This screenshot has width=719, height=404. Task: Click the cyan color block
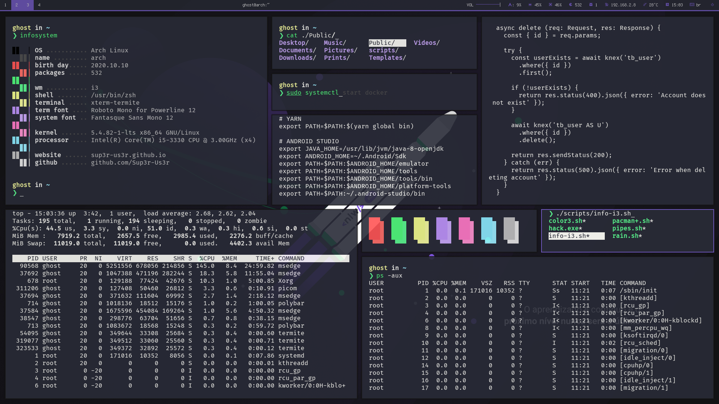tap(489, 230)
